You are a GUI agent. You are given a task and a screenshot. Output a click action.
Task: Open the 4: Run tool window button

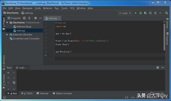point(12,93)
